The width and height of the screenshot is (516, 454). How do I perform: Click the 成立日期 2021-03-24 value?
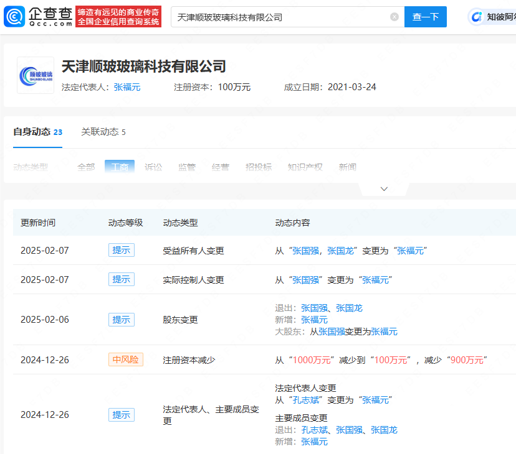tap(351, 87)
